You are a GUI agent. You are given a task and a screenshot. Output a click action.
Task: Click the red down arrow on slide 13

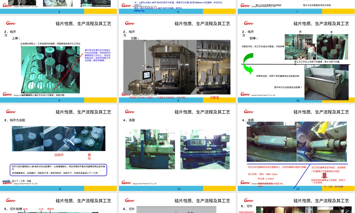(324, 176)
